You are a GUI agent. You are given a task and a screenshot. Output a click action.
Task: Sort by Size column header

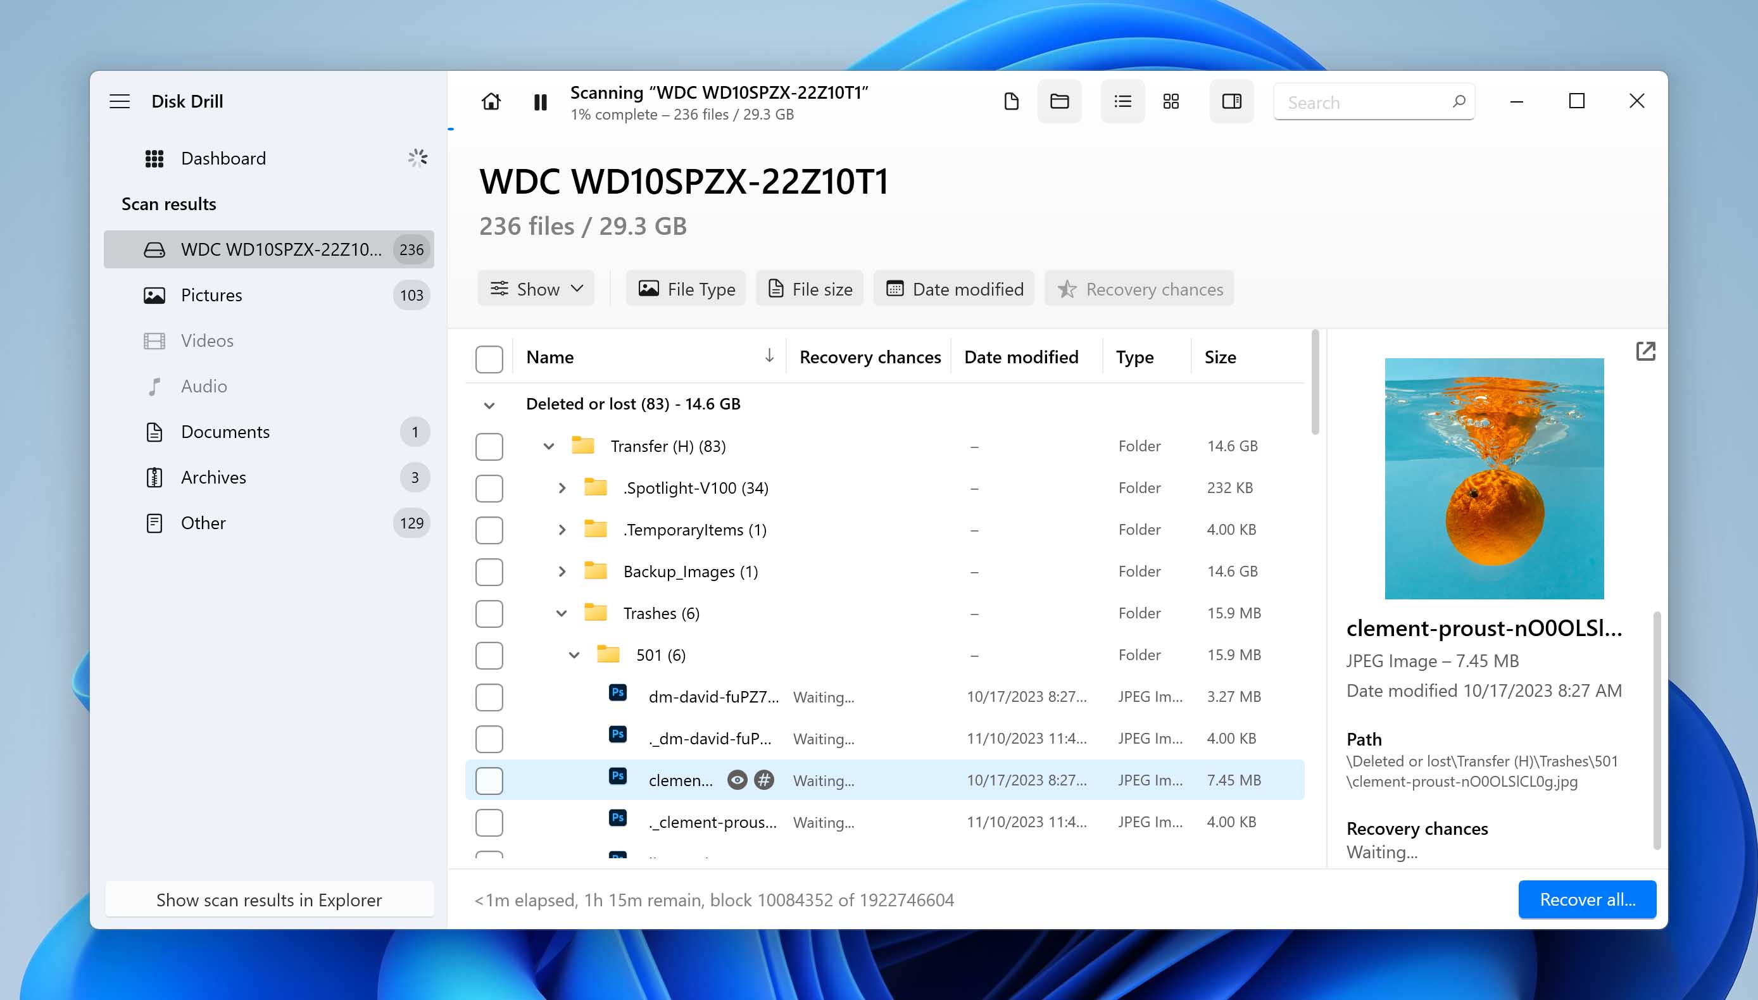pyautogui.click(x=1220, y=357)
